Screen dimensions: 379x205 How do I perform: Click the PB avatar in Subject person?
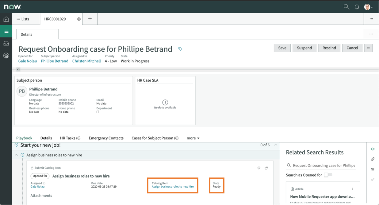click(22, 91)
